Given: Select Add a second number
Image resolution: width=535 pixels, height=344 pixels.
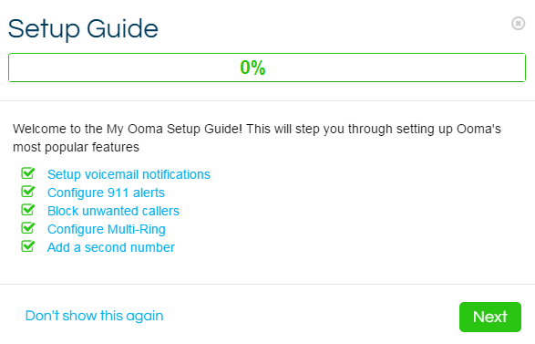Looking at the screenshot, I should [111, 247].
